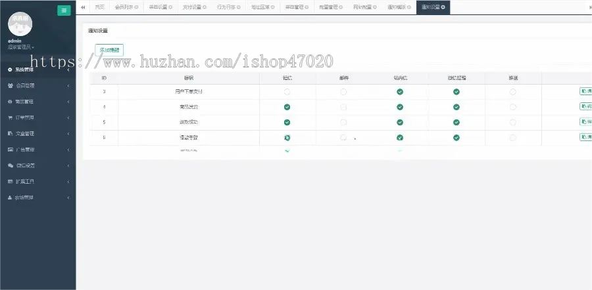Screen dimensions: 592x290
Task: Click the cart icon beside 订单管理
Action: [x=10, y=117]
